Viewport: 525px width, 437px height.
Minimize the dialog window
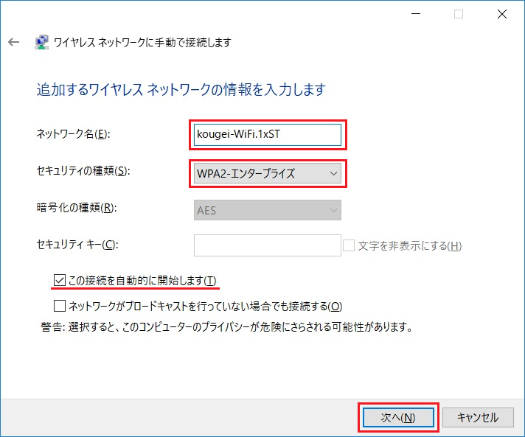tap(416, 14)
